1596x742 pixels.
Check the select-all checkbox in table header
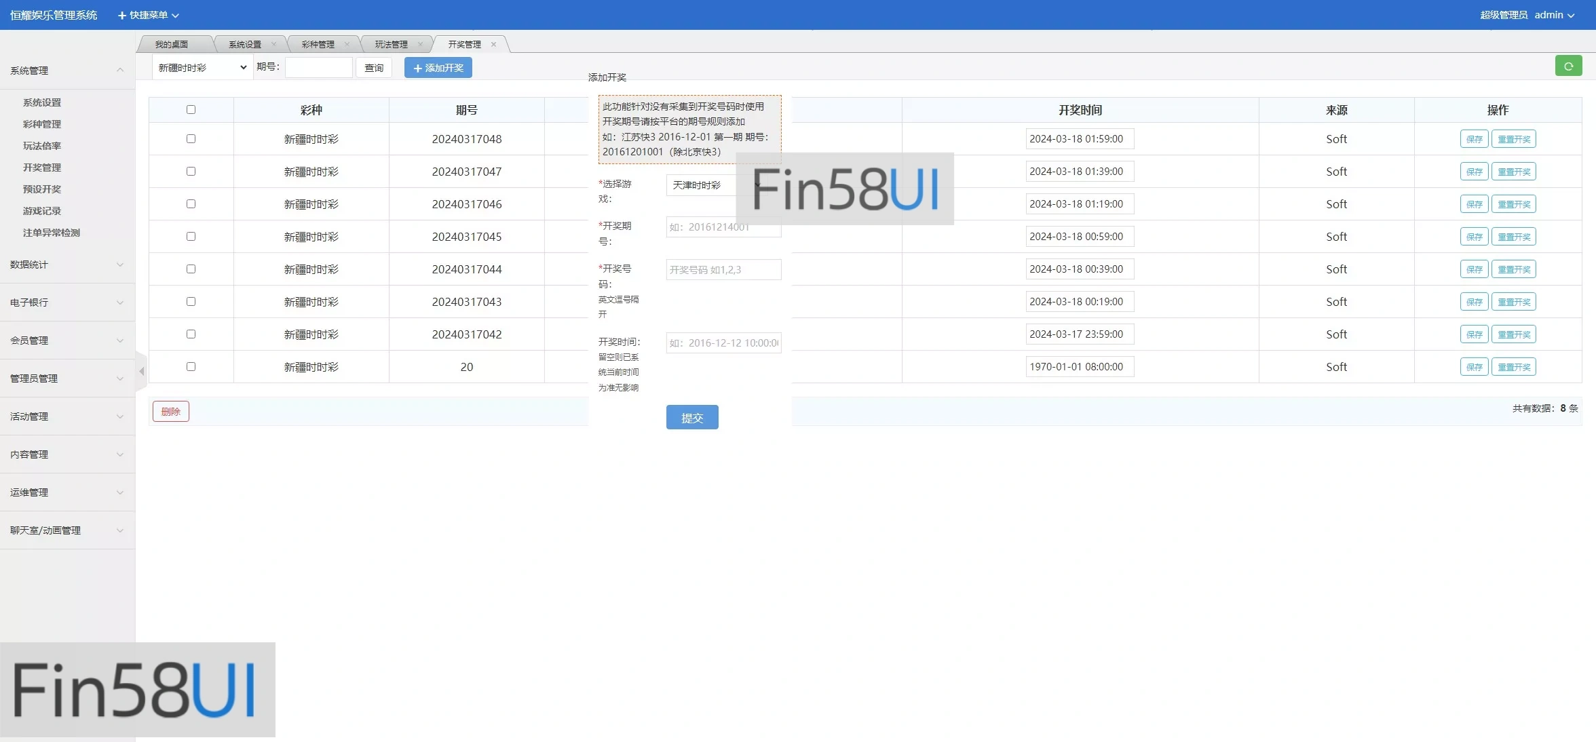pyautogui.click(x=191, y=110)
